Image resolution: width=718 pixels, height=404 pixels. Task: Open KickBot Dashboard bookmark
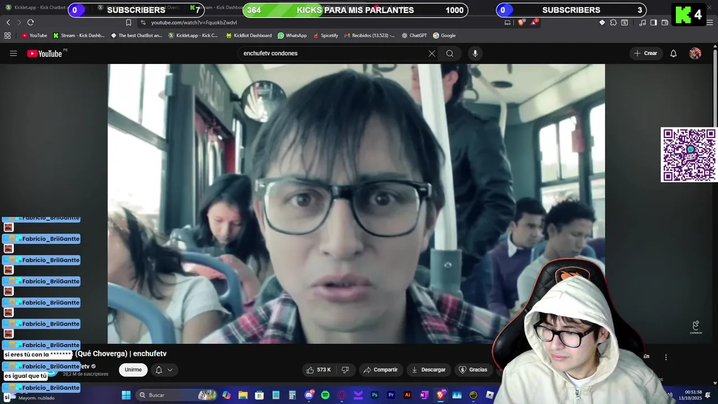tap(249, 35)
